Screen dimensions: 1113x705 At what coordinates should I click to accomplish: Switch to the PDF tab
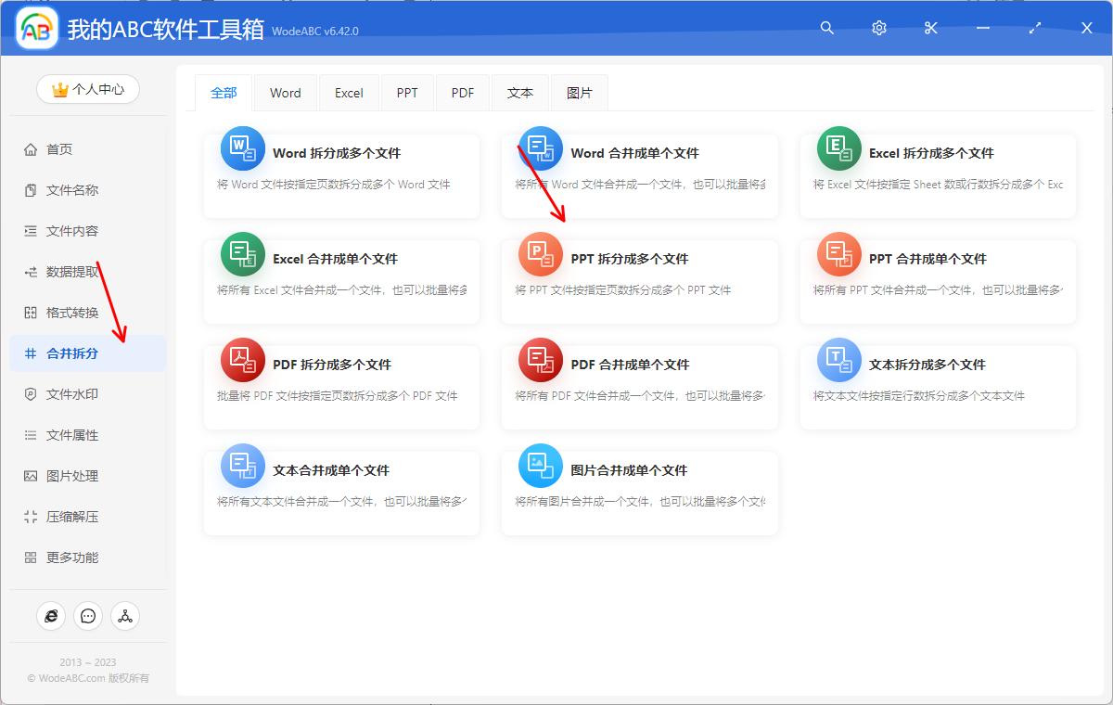coord(462,92)
